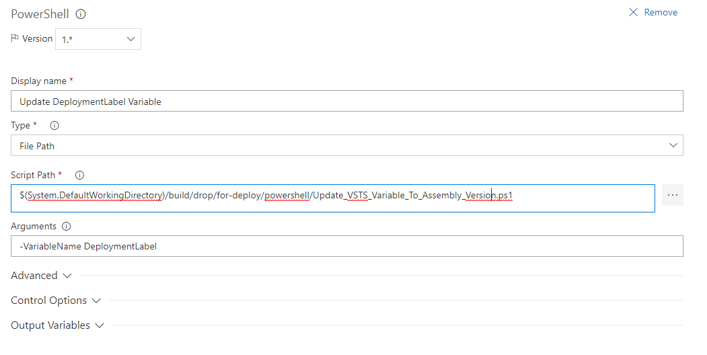Expand the Advanced section
The height and width of the screenshot is (355, 707).
click(x=42, y=275)
